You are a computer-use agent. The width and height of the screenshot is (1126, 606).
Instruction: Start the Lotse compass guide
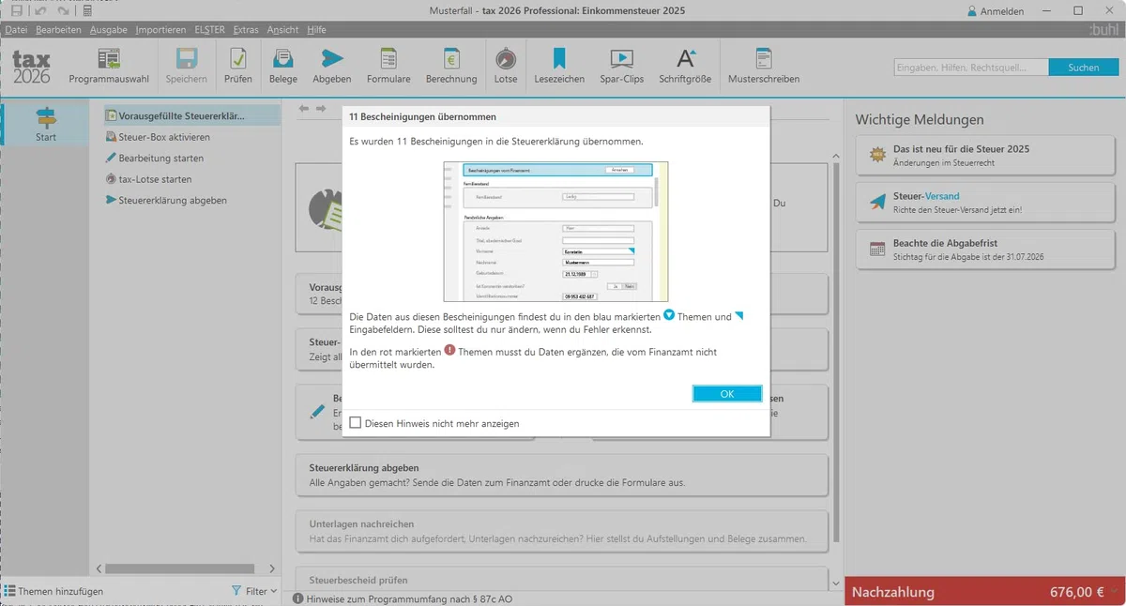point(506,66)
